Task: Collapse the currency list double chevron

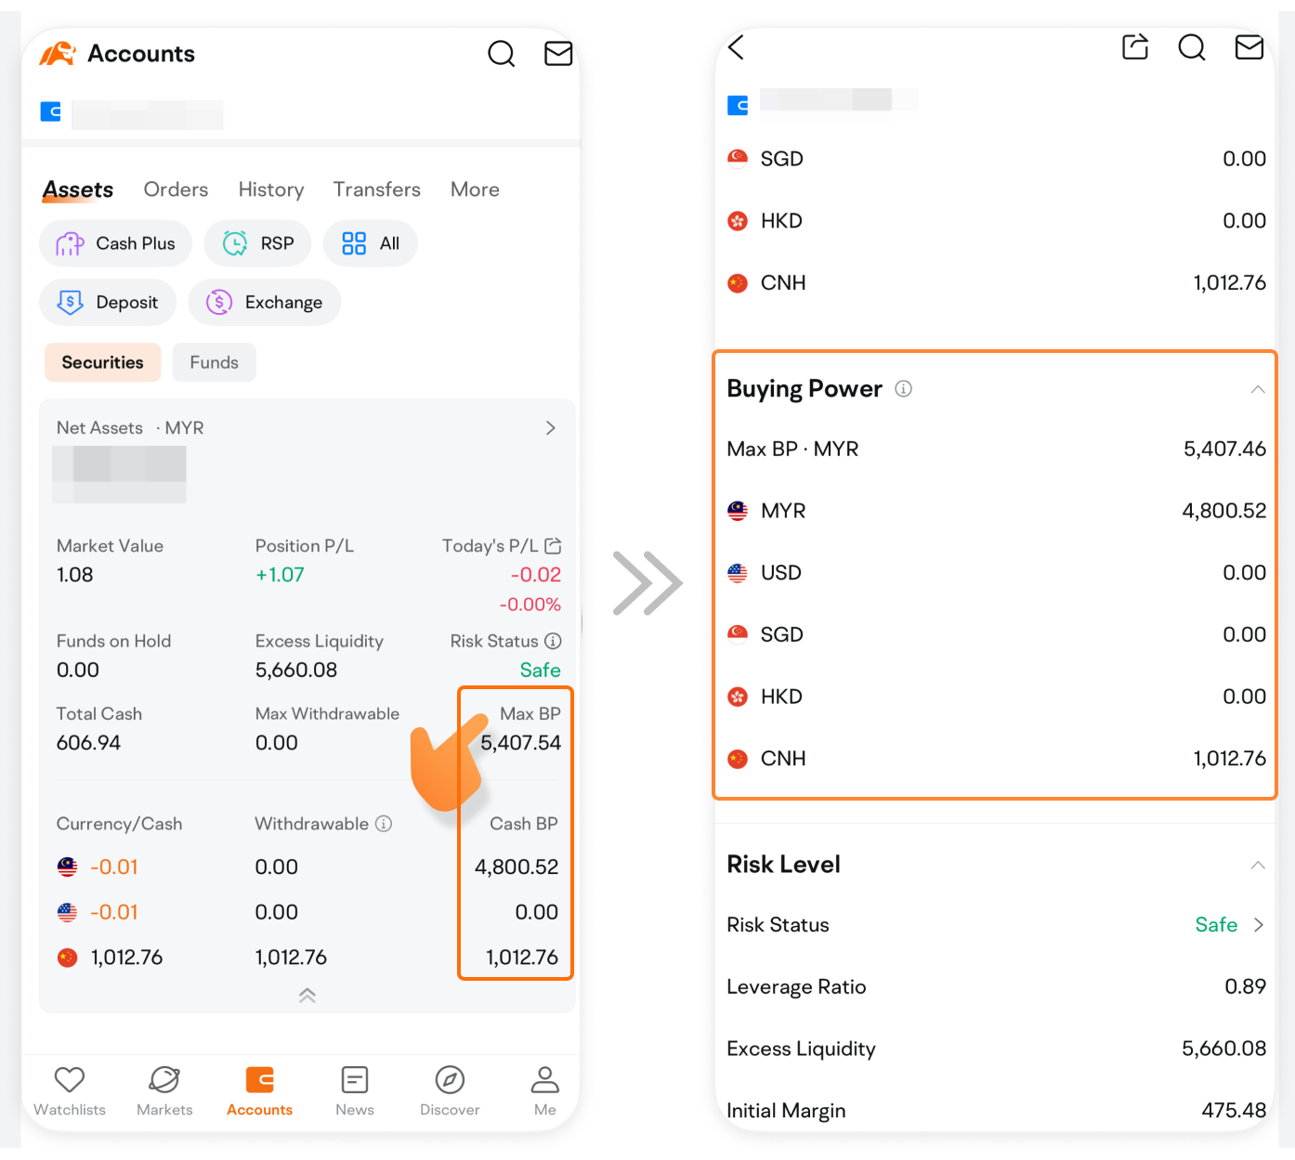Action: 307,995
